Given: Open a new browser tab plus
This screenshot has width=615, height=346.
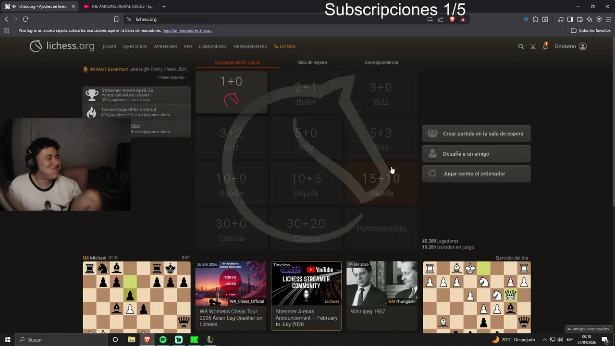Looking at the screenshot, I should pos(164,6).
